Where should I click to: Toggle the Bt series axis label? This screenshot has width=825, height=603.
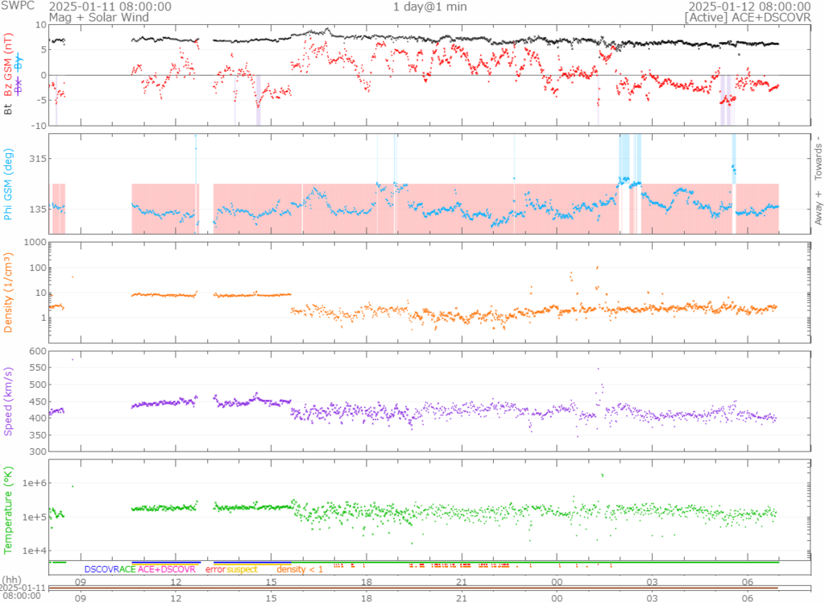tap(8, 109)
